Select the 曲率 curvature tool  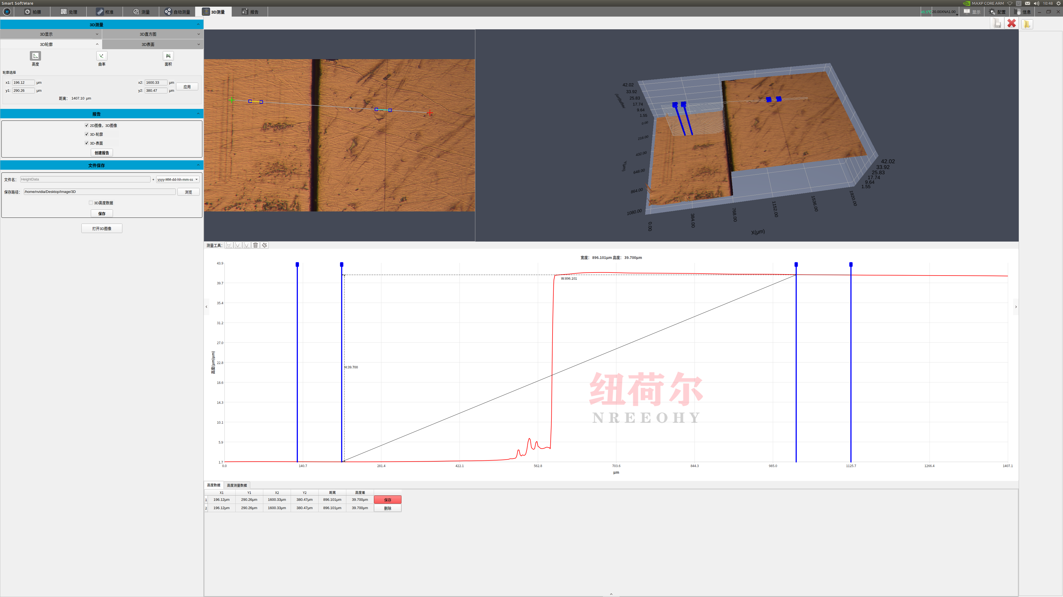(102, 56)
